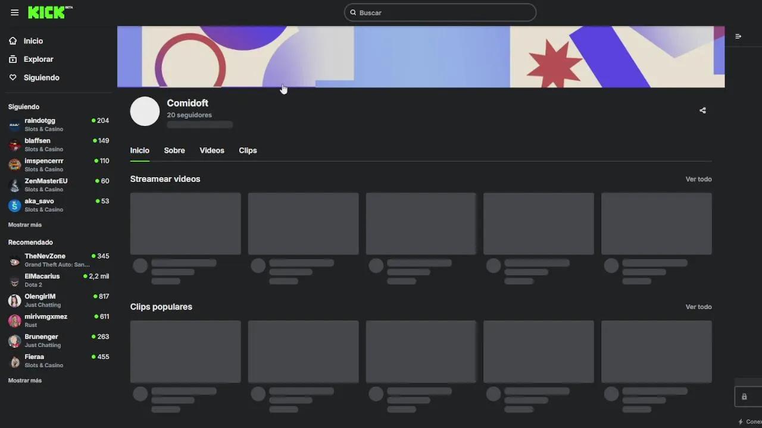This screenshot has width=762, height=428.
Task: Expand followed channels with Mostrar más
Action: (x=25, y=225)
